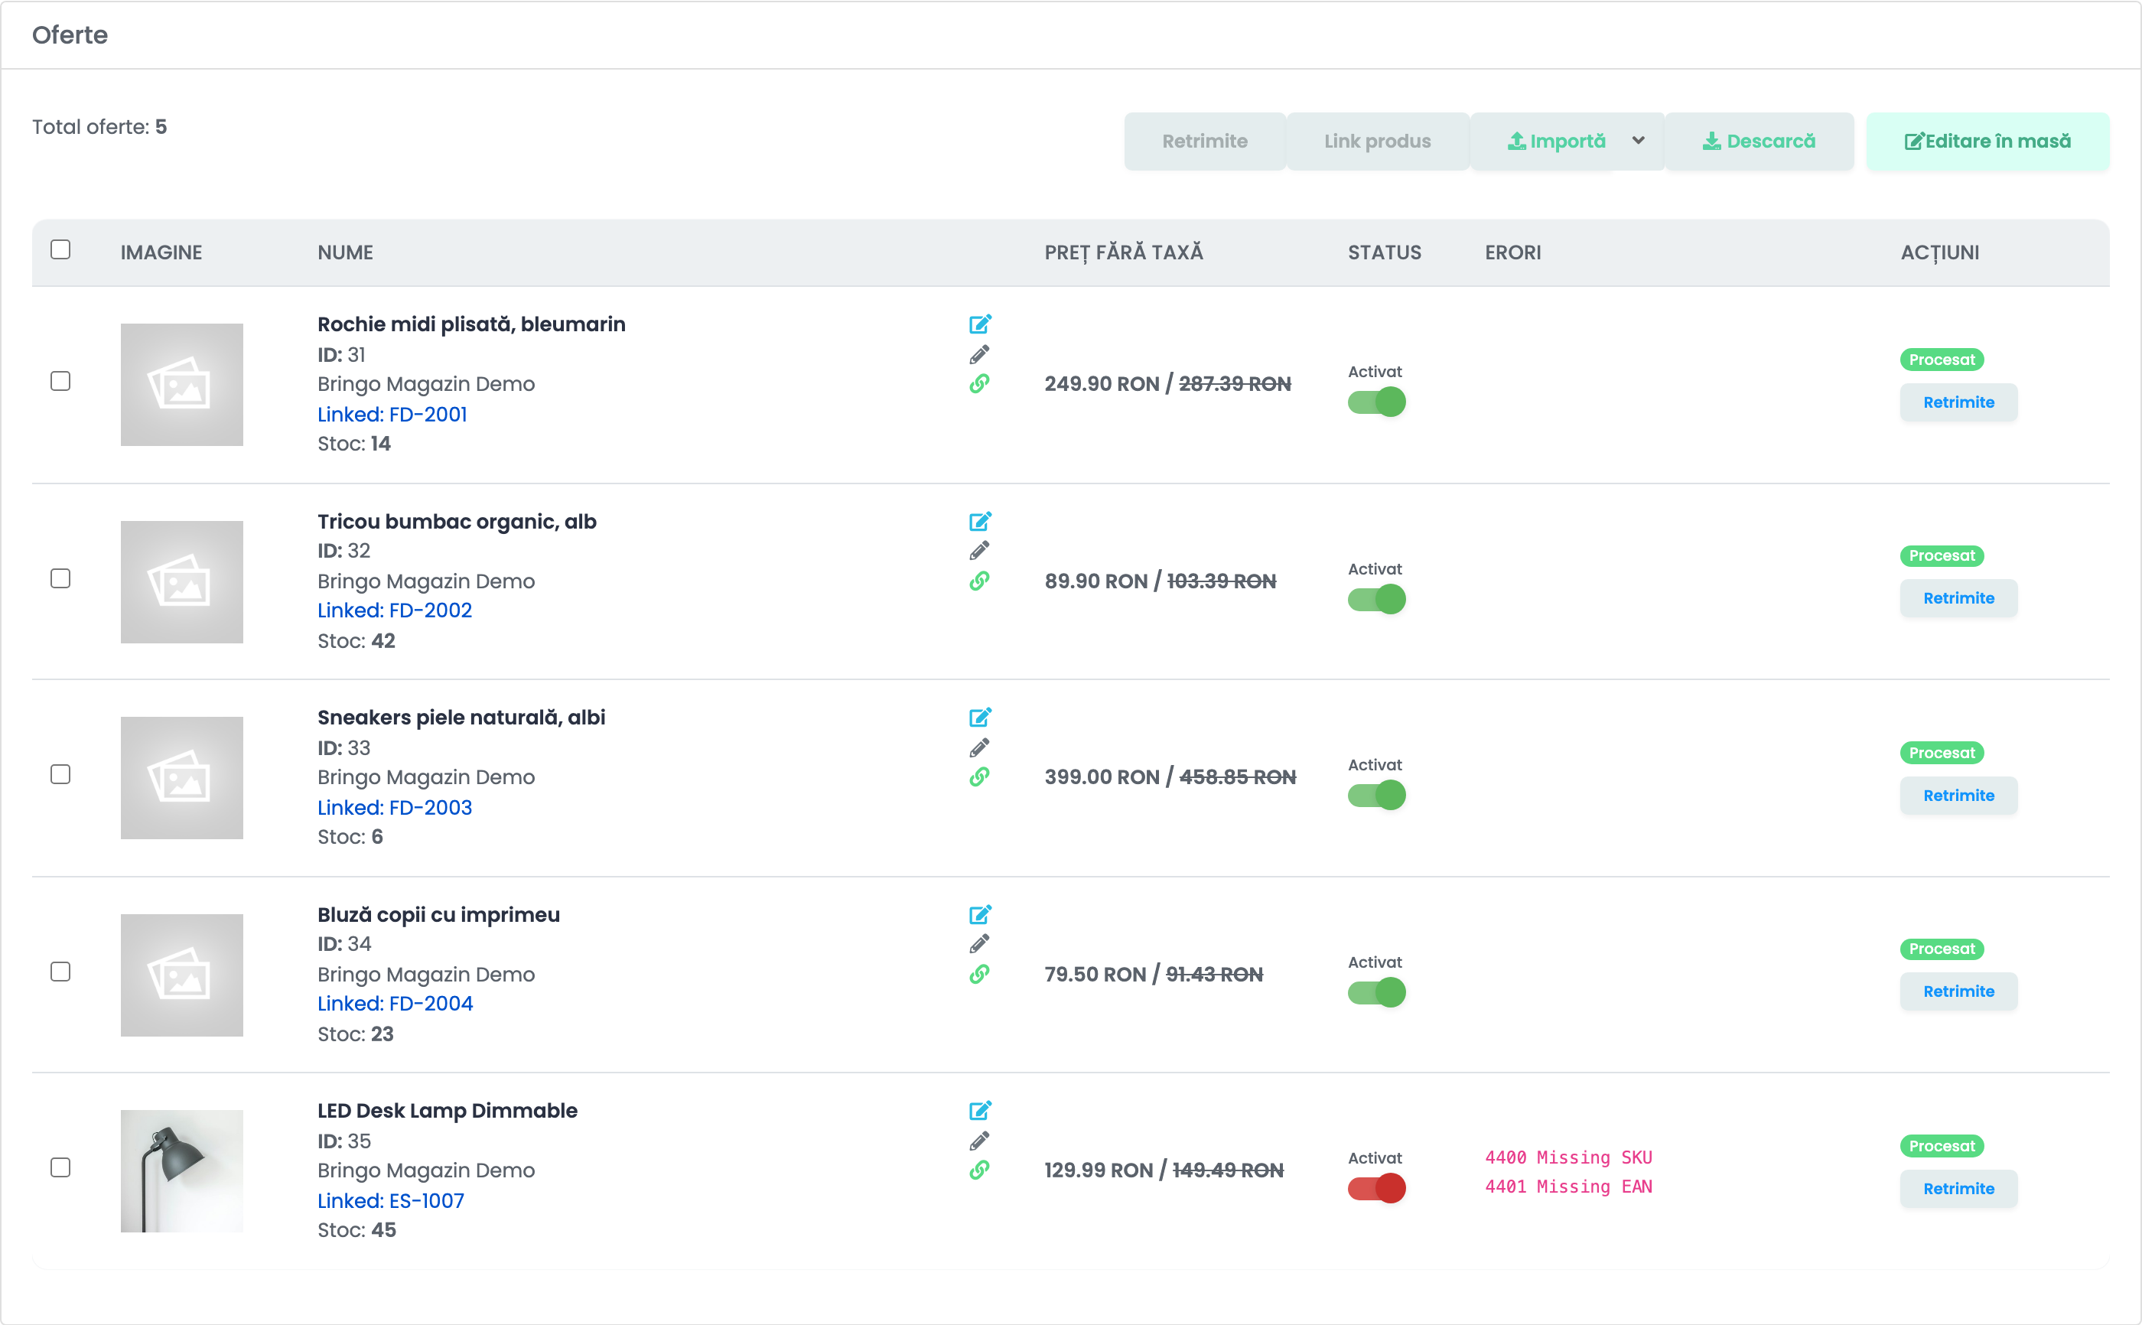Expand the Importă dropdown arrow

tap(1639, 140)
